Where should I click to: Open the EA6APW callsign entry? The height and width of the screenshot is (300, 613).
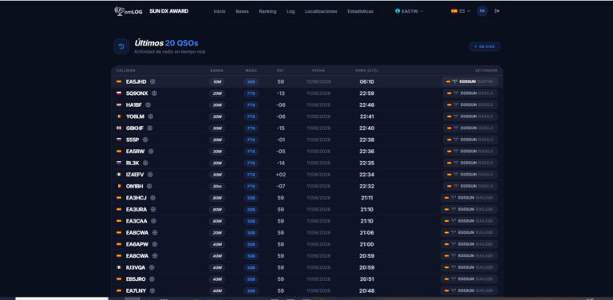tap(137, 244)
